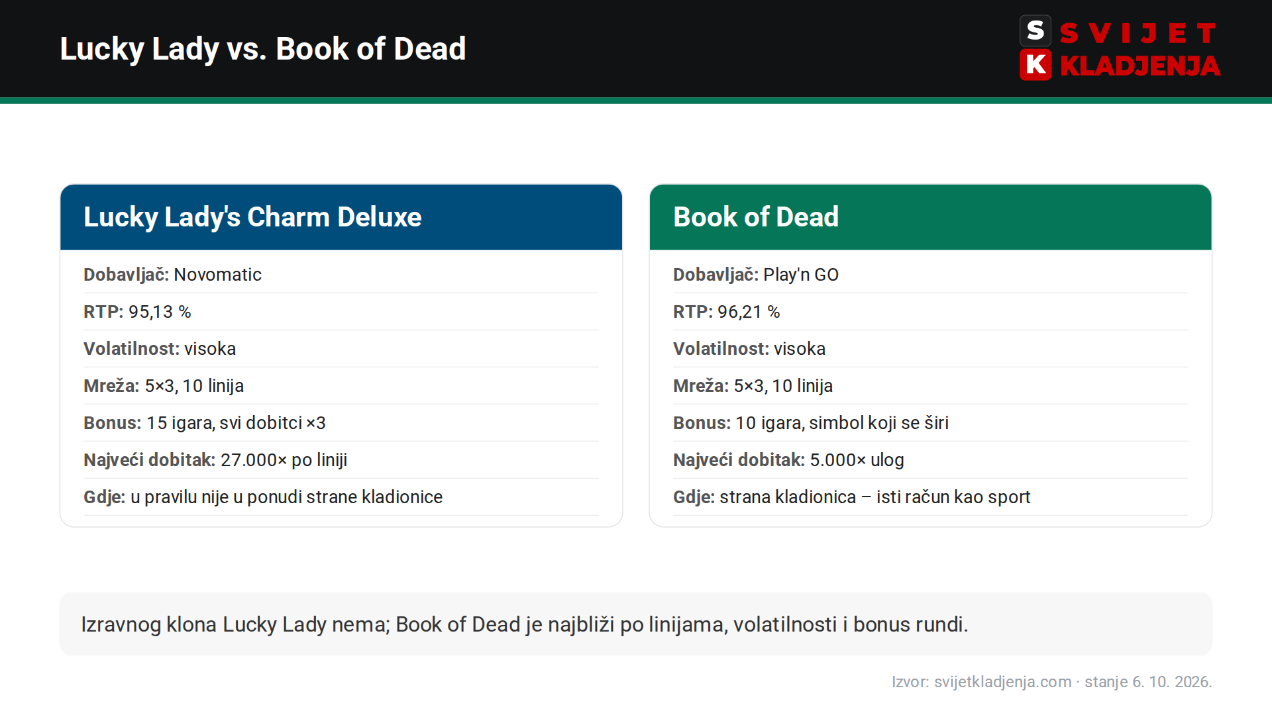Image resolution: width=1272 pixels, height=715 pixels.
Task: Click 'Najveći dobitak: 27.000× po liniji'
Action: pos(341,460)
